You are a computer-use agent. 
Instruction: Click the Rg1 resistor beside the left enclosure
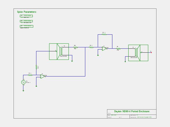click(x=75, y=47)
